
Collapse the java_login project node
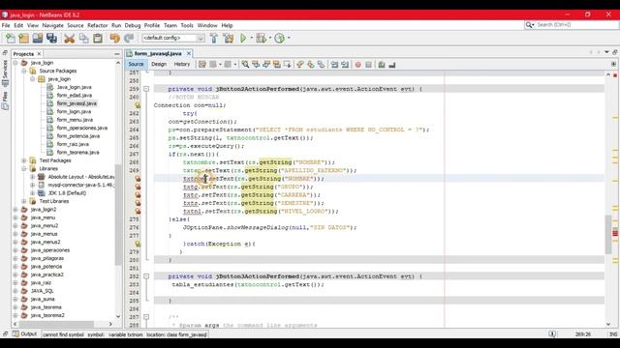tap(15, 63)
